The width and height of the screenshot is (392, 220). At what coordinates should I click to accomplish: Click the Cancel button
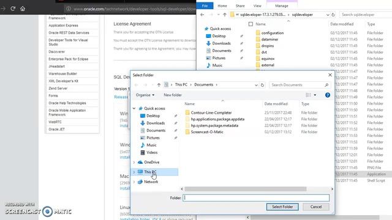(x=316, y=207)
